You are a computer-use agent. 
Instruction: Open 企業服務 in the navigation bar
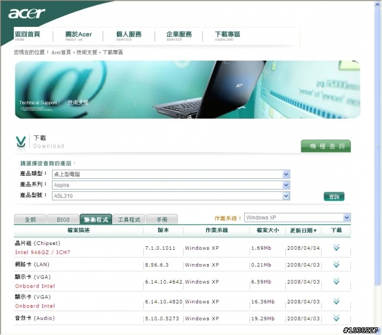(179, 36)
